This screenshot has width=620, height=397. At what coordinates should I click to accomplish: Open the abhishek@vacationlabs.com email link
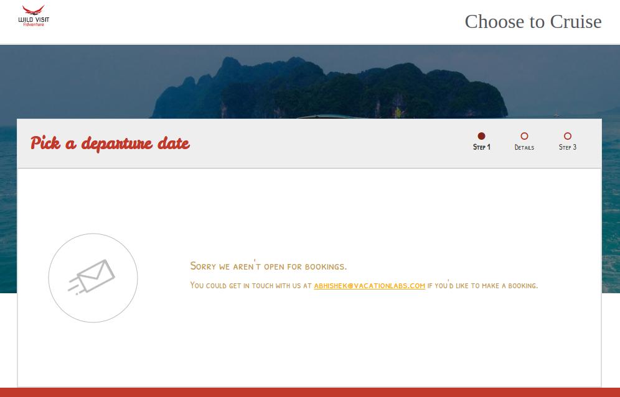369,286
